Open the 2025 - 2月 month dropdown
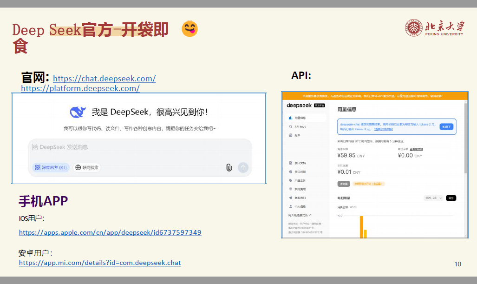 [433, 198]
